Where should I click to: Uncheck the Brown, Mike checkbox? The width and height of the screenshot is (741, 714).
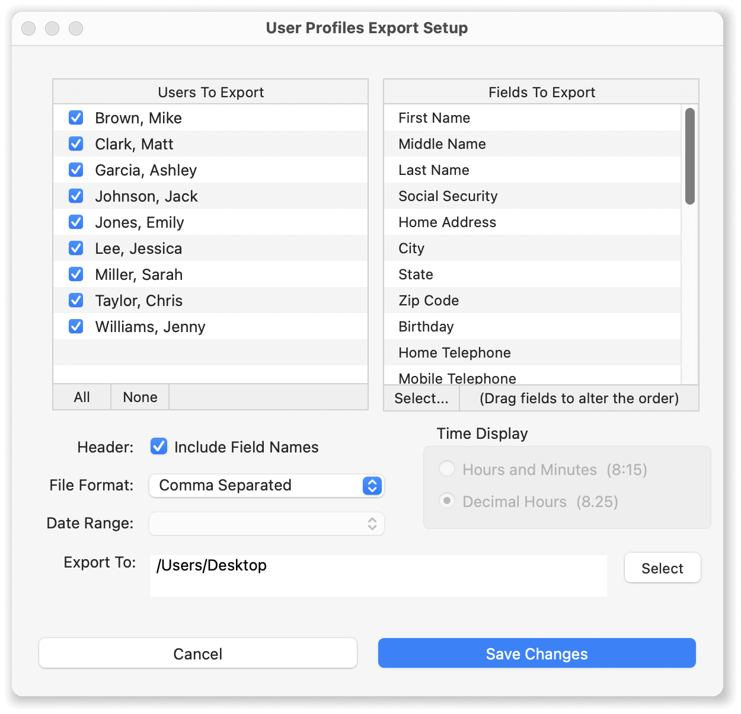pos(76,117)
